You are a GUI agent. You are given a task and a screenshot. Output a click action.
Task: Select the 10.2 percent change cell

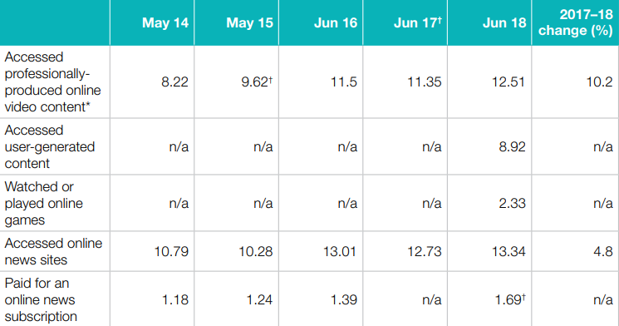tap(599, 81)
